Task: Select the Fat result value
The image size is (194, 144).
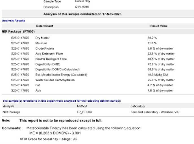Action: [x=160, y=85]
